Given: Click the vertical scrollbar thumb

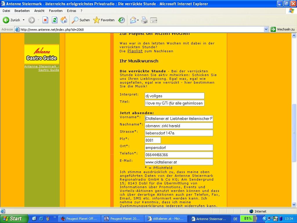Looking at the screenshot, I should click(x=294, y=133).
